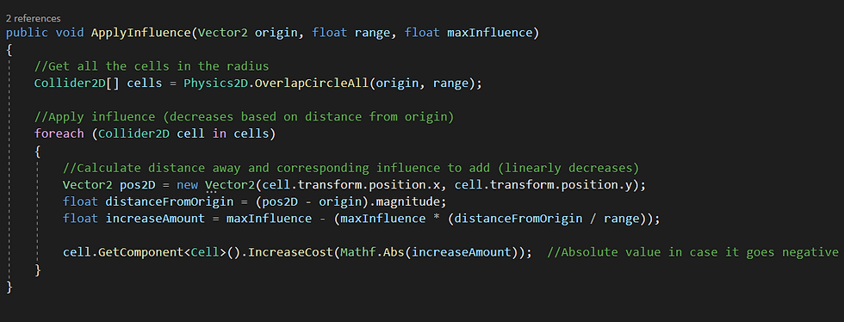Click the Mathf.Abs function call
The width and height of the screenshot is (844, 322).
coord(372,252)
